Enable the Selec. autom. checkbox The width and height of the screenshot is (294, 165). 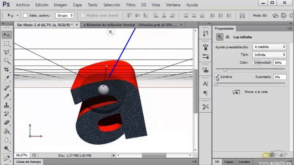pyautogui.click(x=25, y=16)
